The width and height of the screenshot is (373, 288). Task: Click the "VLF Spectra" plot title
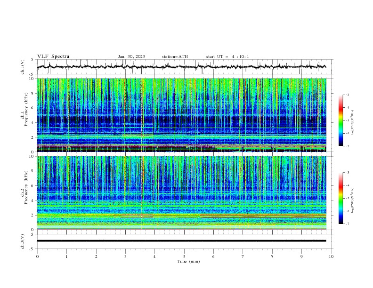pyautogui.click(x=53, y=56)
